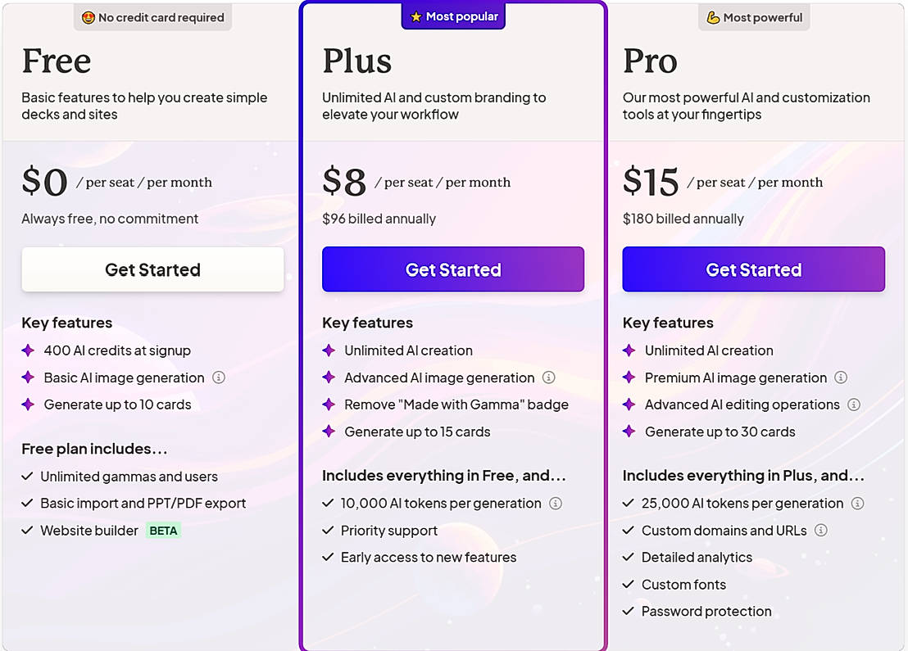Open the tooltip for Advanced AI image generation

549,377
